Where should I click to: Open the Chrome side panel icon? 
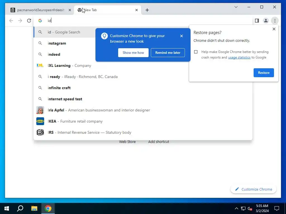click(x=257, y=21)
